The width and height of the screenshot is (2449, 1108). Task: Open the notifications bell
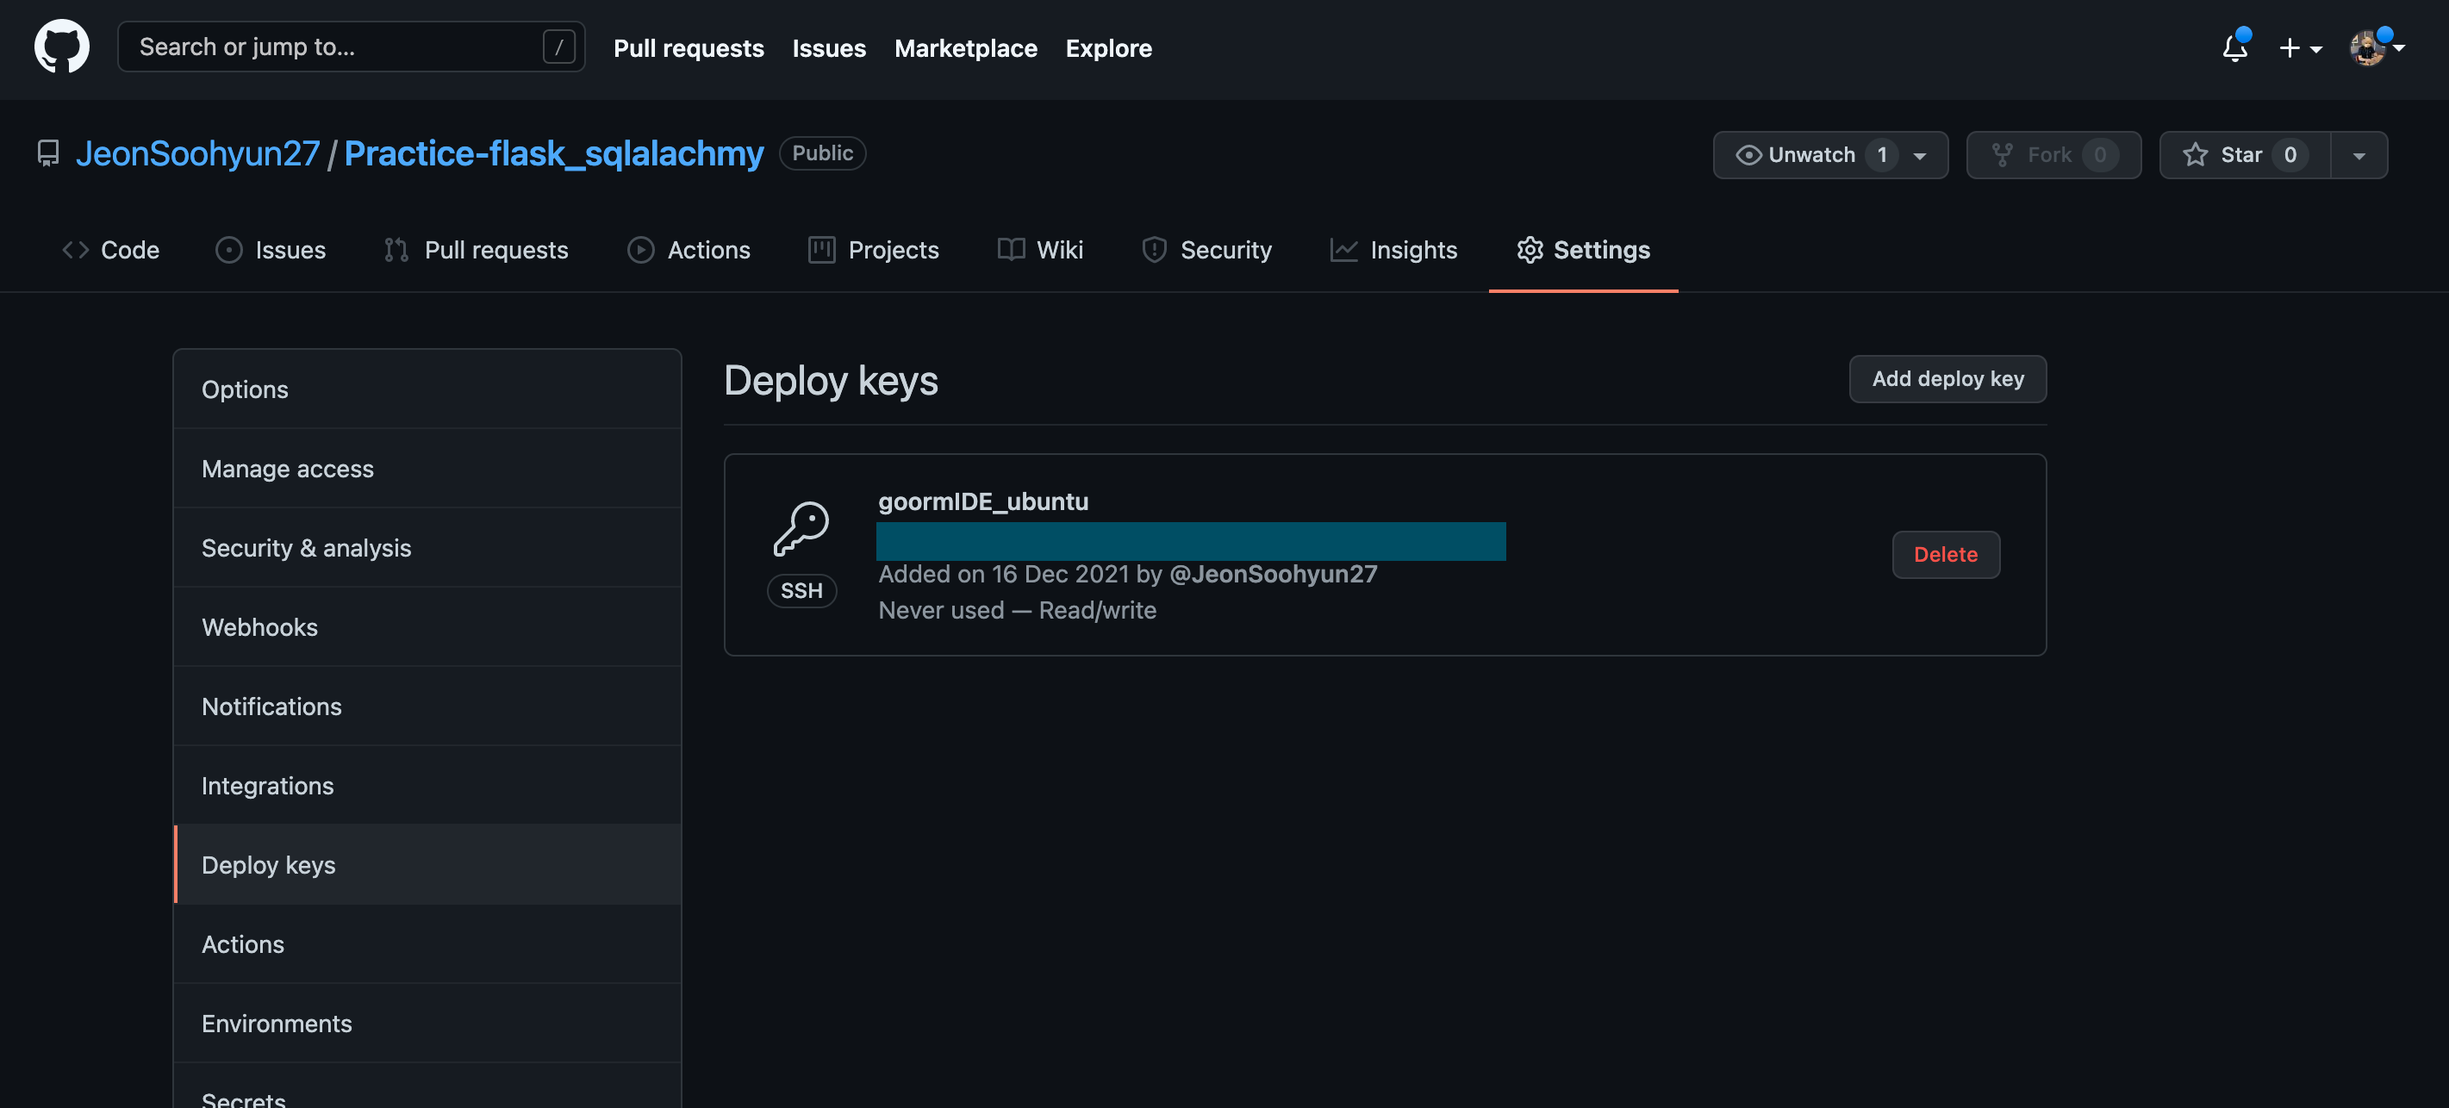point(2235,47)
